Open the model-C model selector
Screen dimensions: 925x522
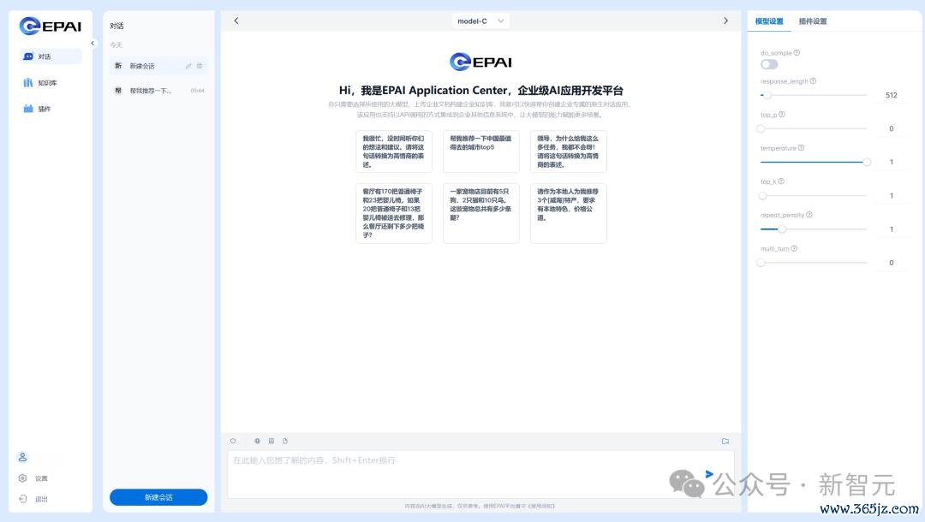pyautogui.click(x=480, y=21)
